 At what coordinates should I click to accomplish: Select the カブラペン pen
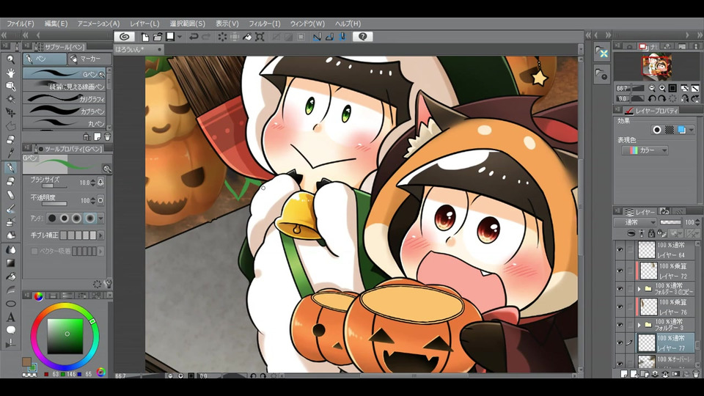(x=64, y=111)
